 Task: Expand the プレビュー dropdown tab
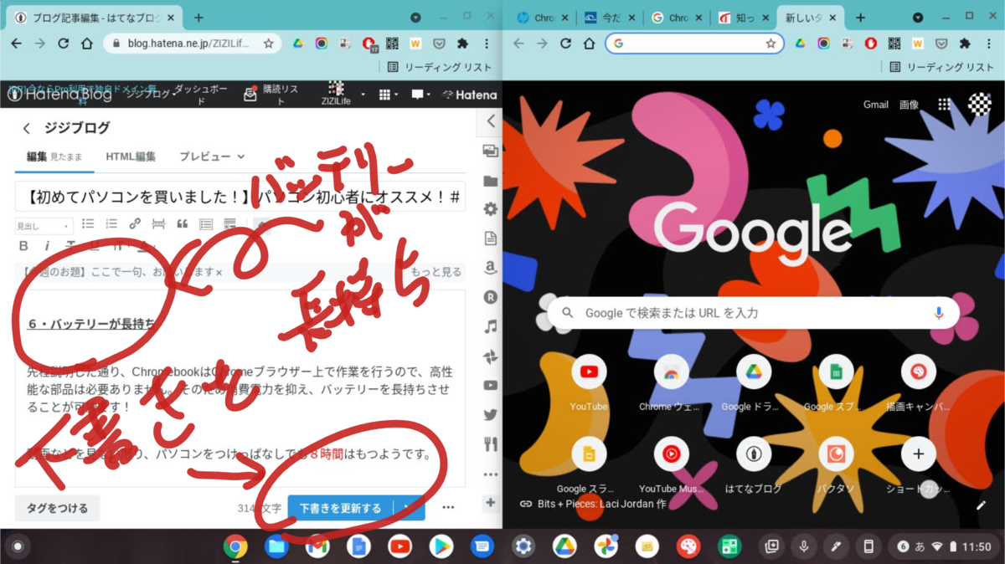[212, 156]
